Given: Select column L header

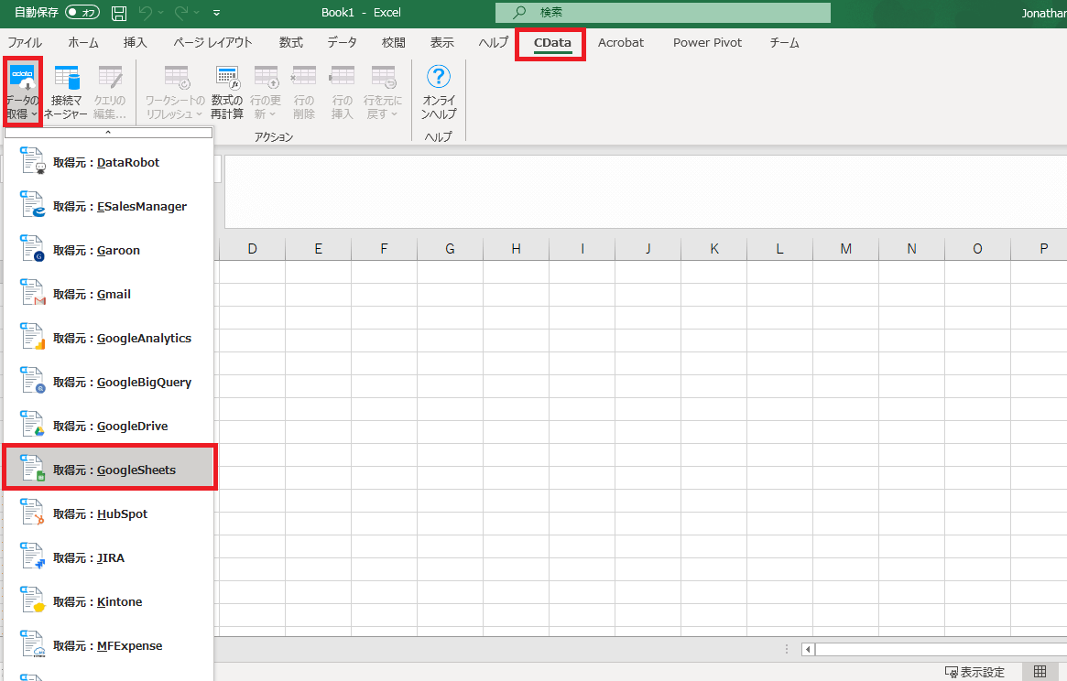Looking at the screenshot, I should point(779,249).
